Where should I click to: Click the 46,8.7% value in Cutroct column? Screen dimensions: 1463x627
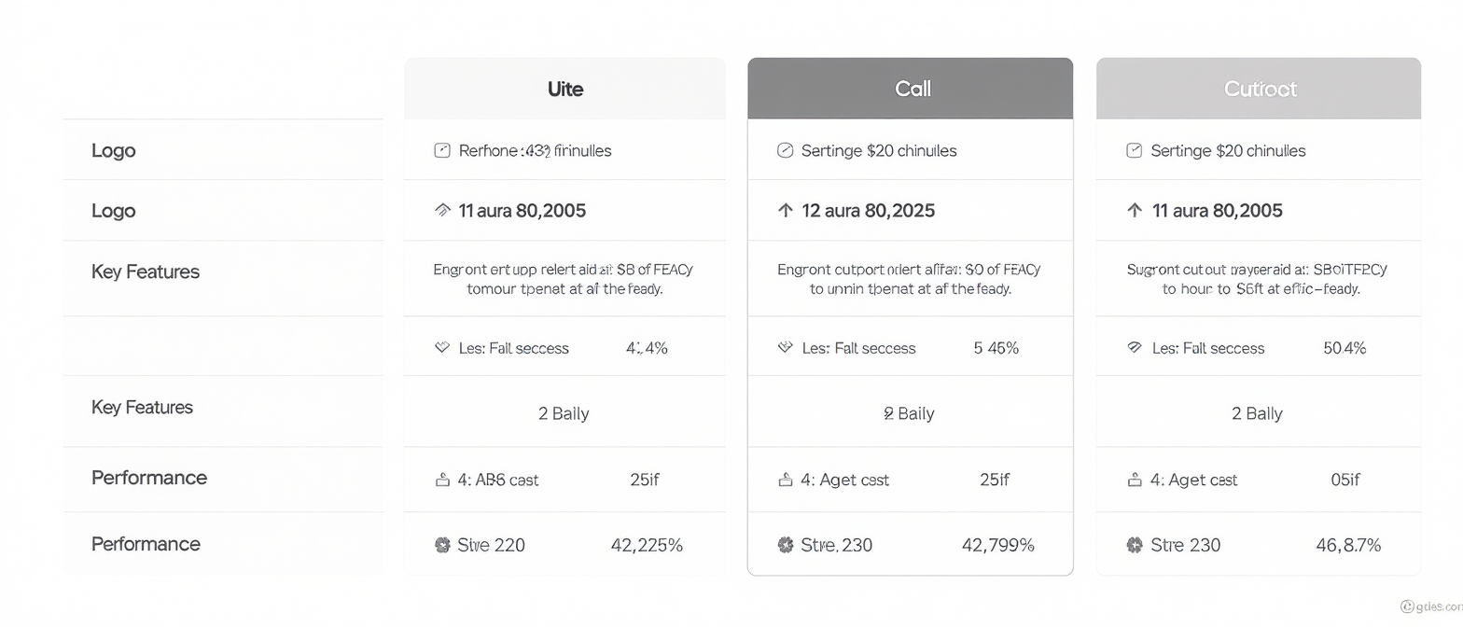(x=1348, y=545)
